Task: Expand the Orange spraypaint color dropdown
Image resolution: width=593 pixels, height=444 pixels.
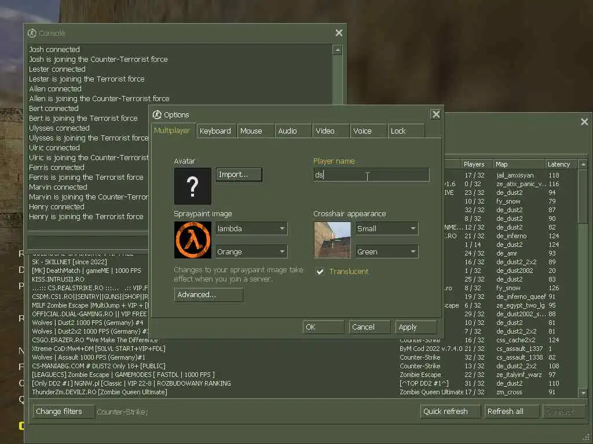Action: click(251, 252)
